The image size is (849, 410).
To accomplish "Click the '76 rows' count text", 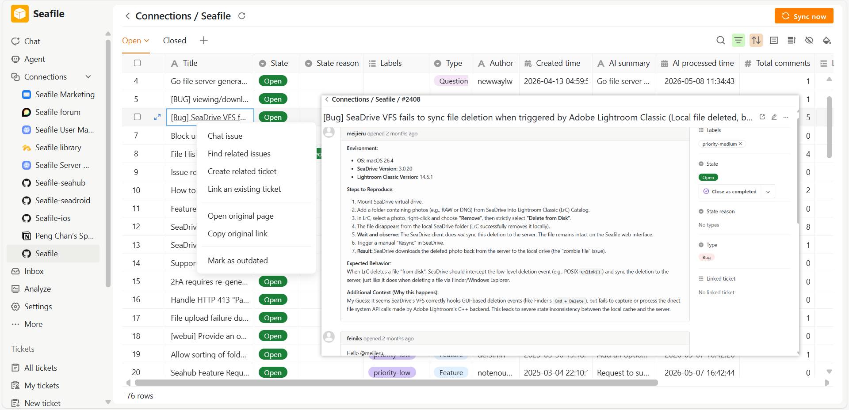I will 140,396.
